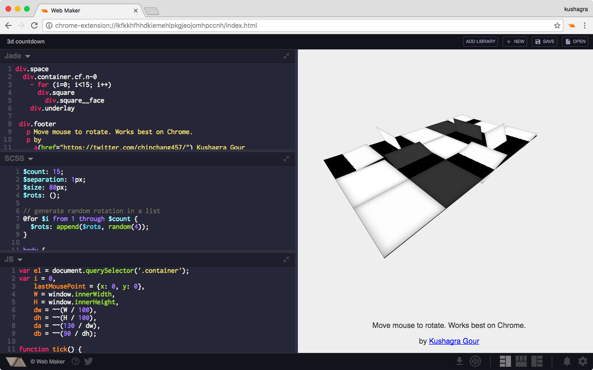
Task: Click 'div.space' line in Jade editor
Action: 32,69
